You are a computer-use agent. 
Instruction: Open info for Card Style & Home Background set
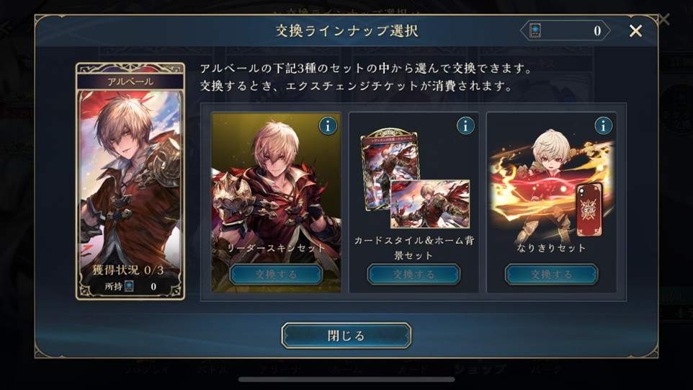465,126
